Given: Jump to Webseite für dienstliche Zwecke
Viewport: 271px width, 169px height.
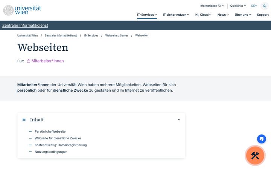Looking at the screenshot, I should pyautogui.click(x=58, y=138).
